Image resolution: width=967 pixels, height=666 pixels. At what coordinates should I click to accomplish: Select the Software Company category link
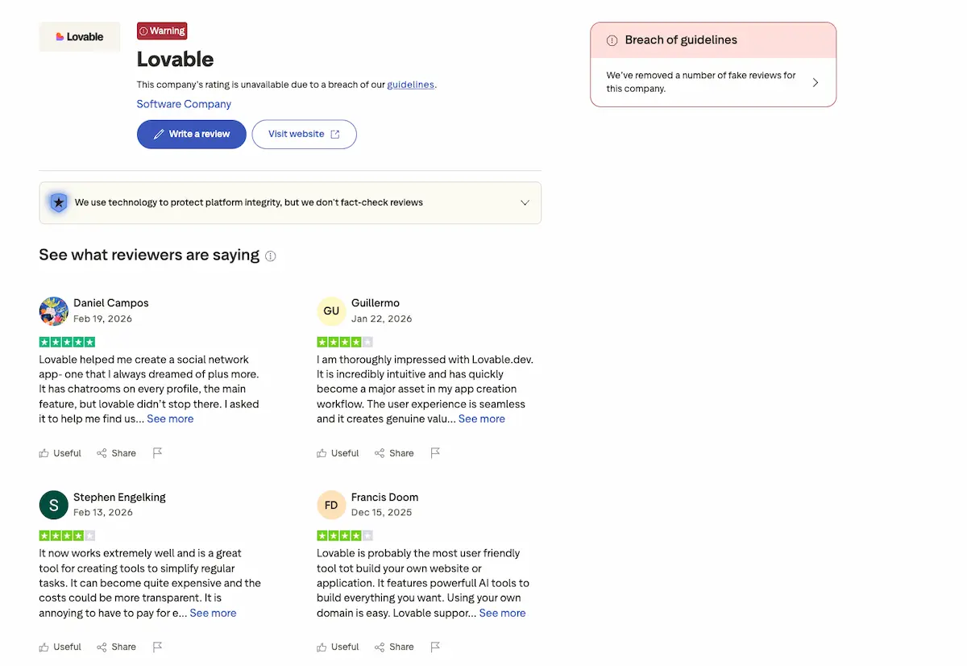tap(184, 104)
